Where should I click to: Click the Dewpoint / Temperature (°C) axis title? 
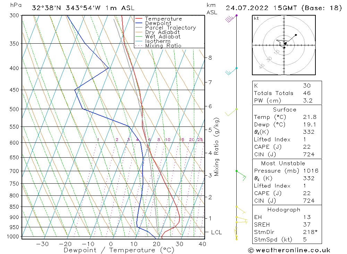tap(119, 250)
